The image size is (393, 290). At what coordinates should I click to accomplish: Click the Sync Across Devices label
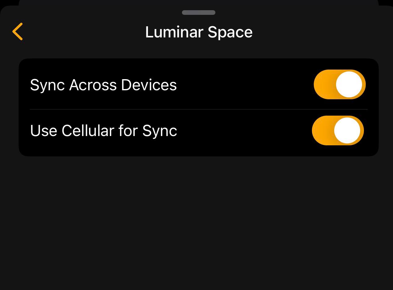pyautogui.click(x=103, y=85)
